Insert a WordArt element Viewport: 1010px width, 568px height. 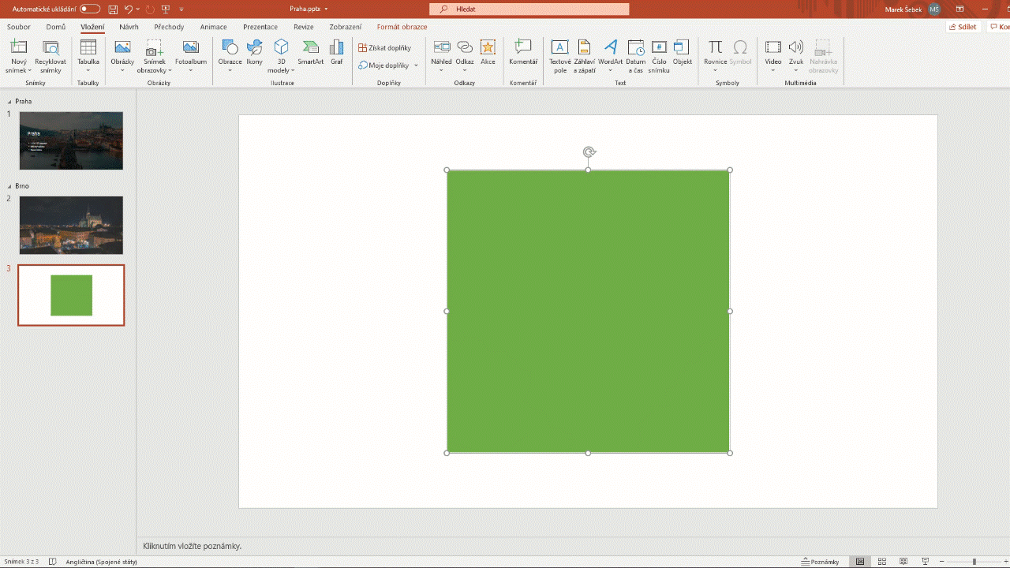pos(610,55)
